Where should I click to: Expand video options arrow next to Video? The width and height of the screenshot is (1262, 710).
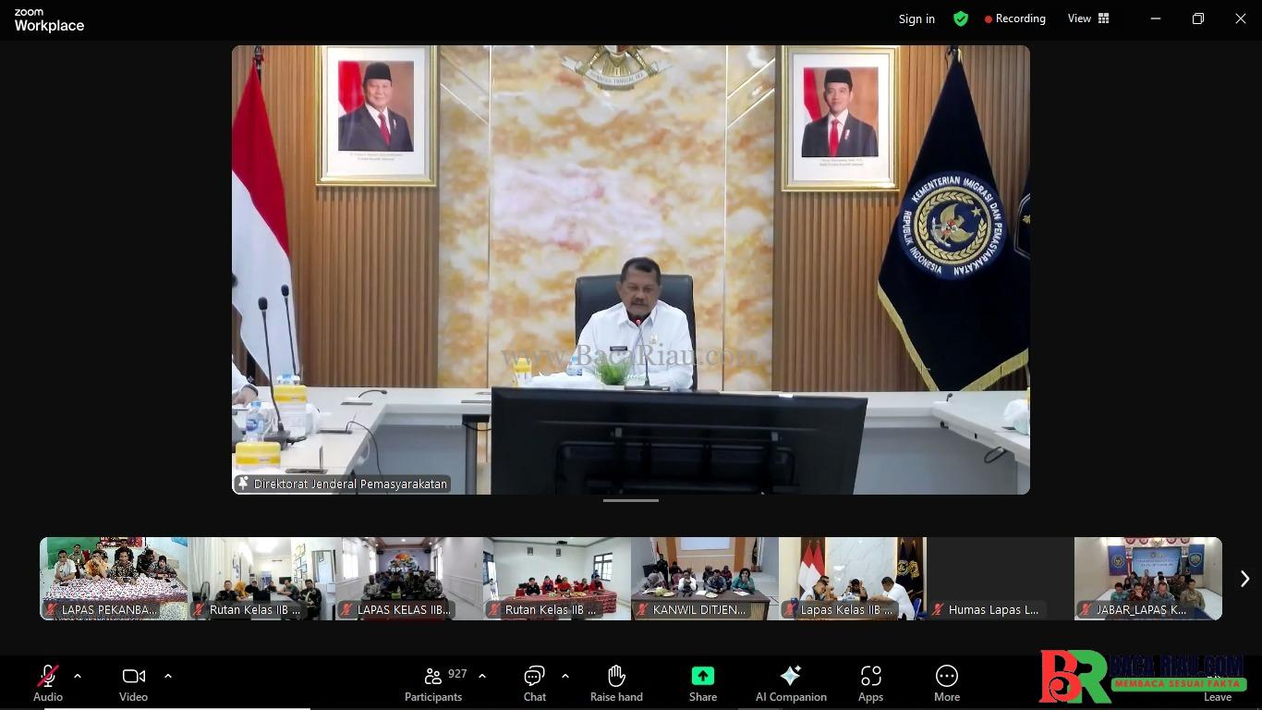(x=168, y=676)
